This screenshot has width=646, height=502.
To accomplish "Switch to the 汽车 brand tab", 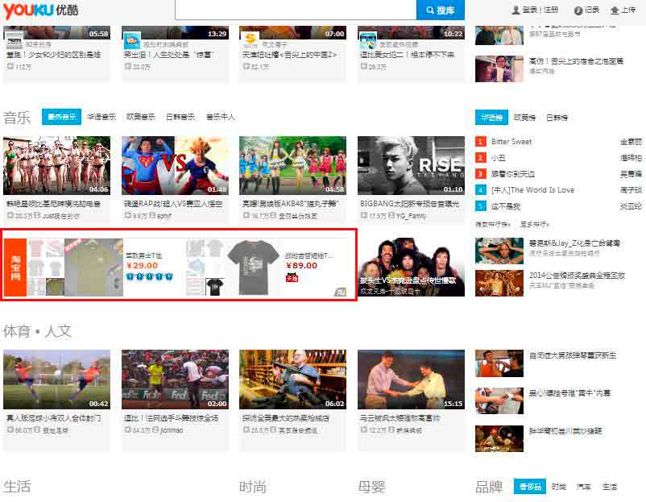I will click(x=584, y=487).
